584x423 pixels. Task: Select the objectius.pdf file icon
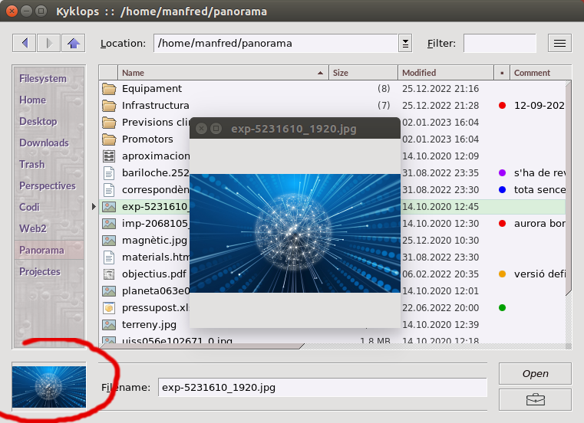click(109, 274)
